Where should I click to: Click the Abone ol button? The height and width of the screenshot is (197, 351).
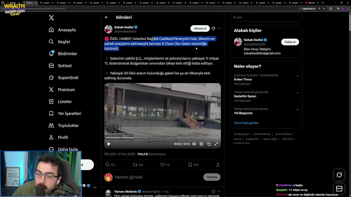coord(200,28)
